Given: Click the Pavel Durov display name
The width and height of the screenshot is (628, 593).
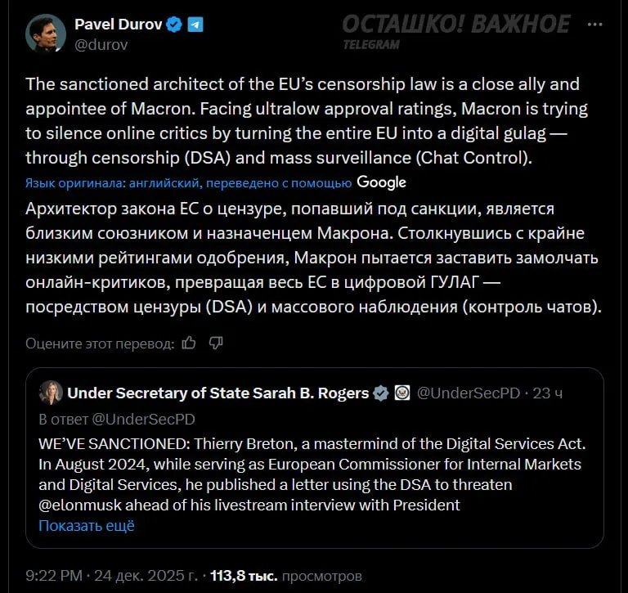Looking at the screenshot, I should pyautogui.click(x=118, y=25).
